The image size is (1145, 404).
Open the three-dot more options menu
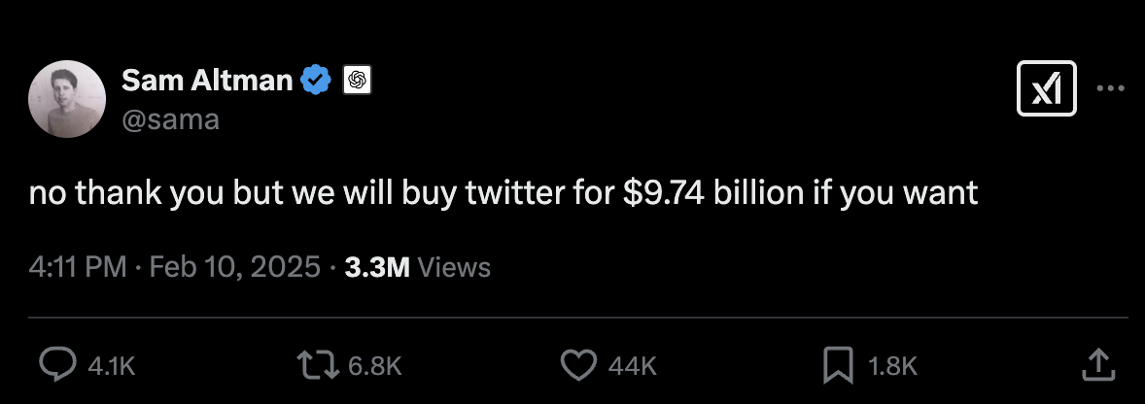click(1109, 88)
